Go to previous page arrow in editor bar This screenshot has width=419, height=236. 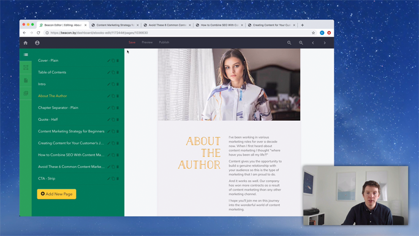(313, 43)
